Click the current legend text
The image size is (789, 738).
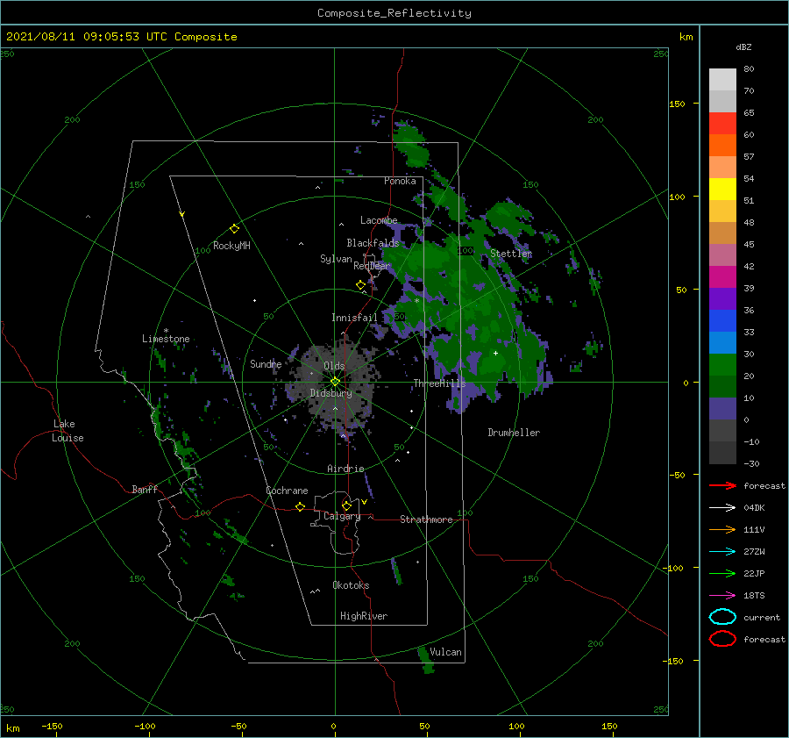click(762, 617)
